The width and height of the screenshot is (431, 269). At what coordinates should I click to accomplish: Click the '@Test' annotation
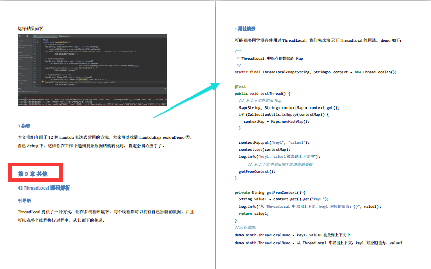240,86
